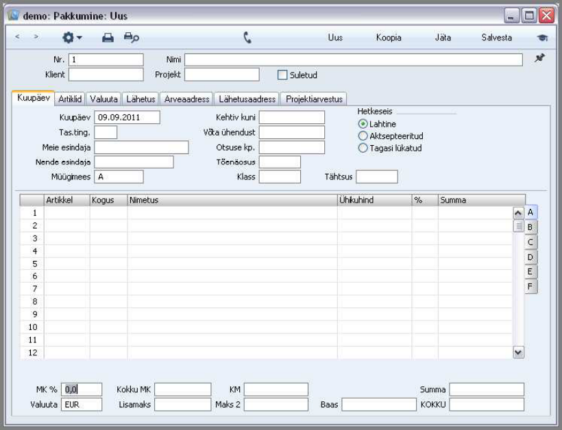Screen dimensions: 562x430
Task: Click the Projekt input field
Action: (222, 75)
